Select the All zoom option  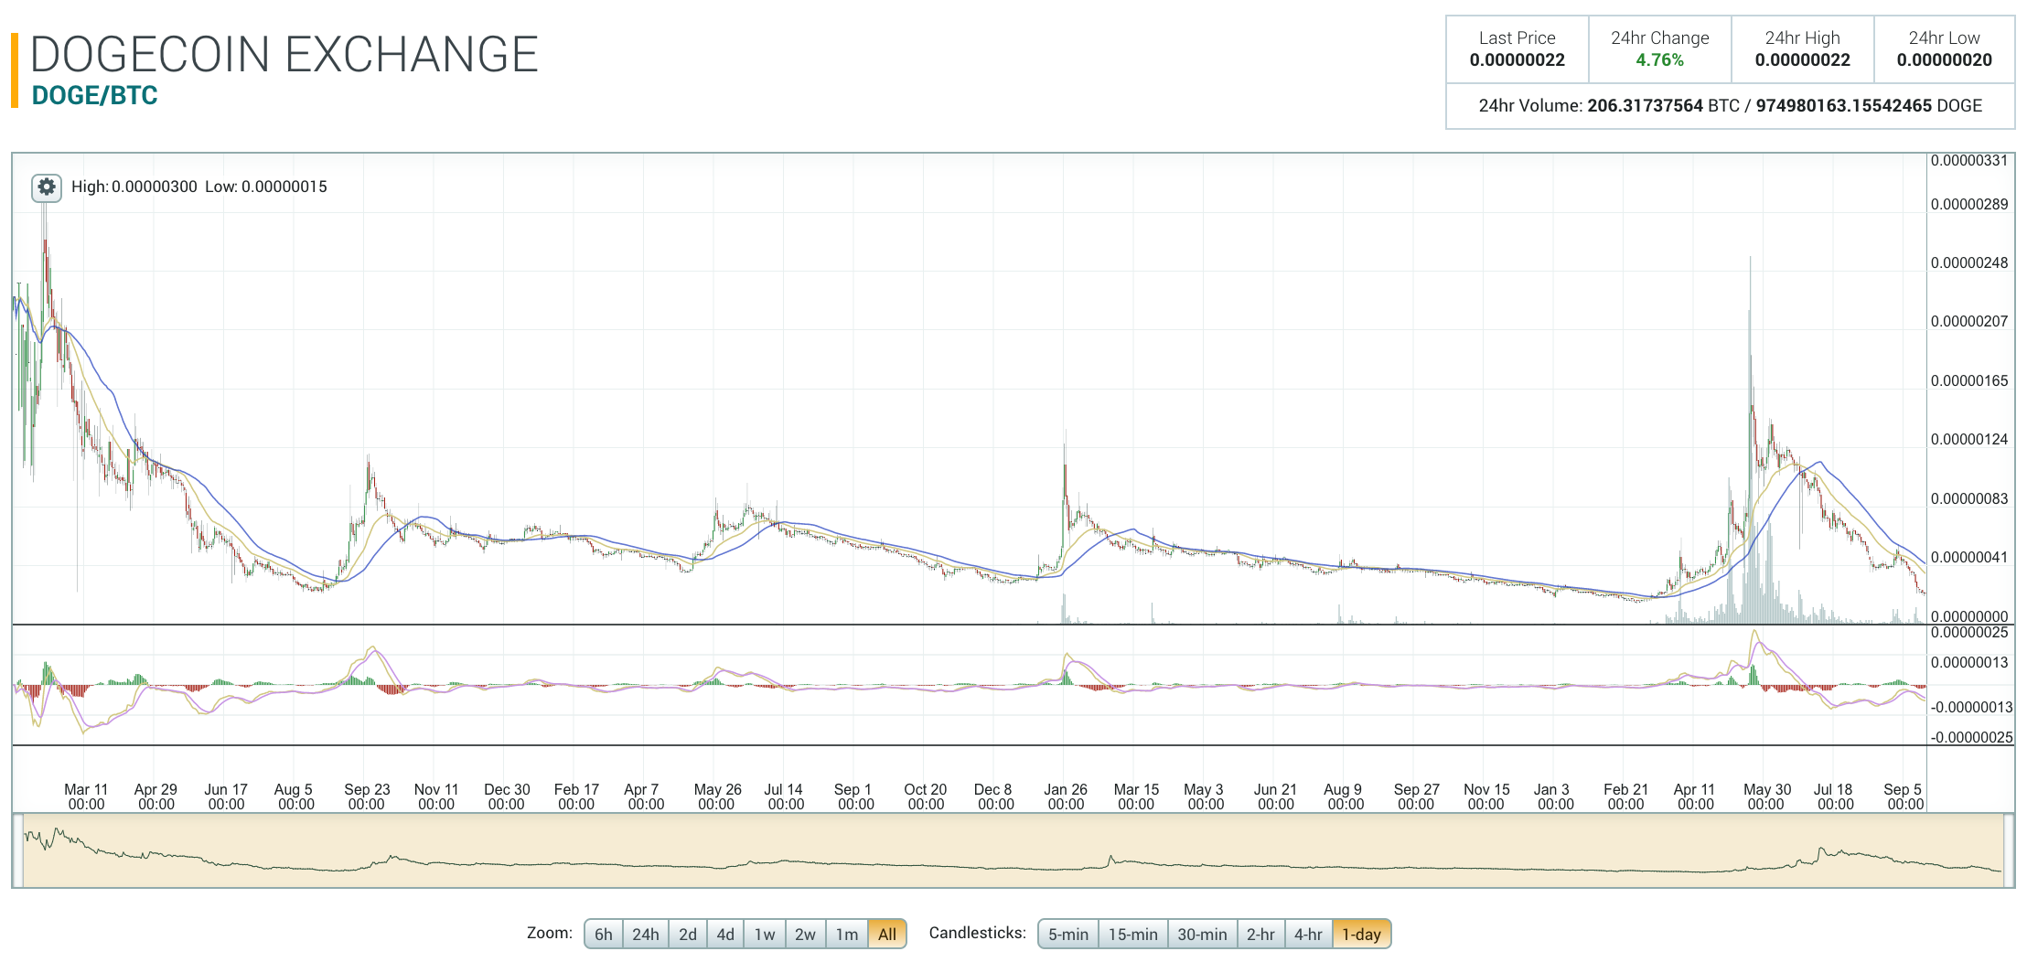tap(887, 934)
